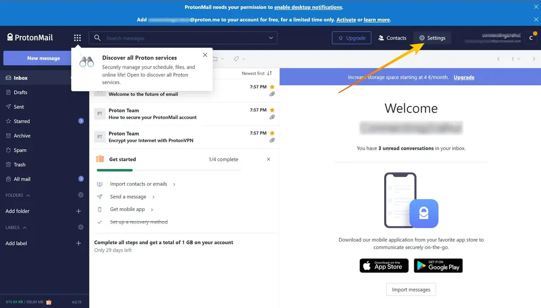Select the PT avatar of ProtonVPN email

100,137
